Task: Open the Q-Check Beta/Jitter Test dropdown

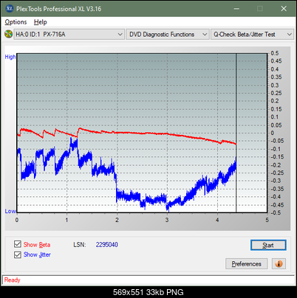Action: (x=253, y=35)
